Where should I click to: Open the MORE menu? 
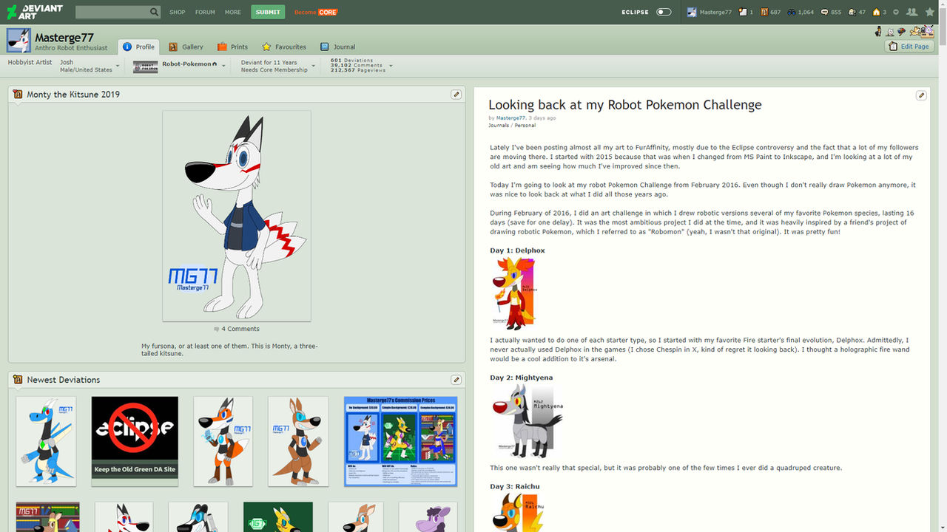(233, 13)
